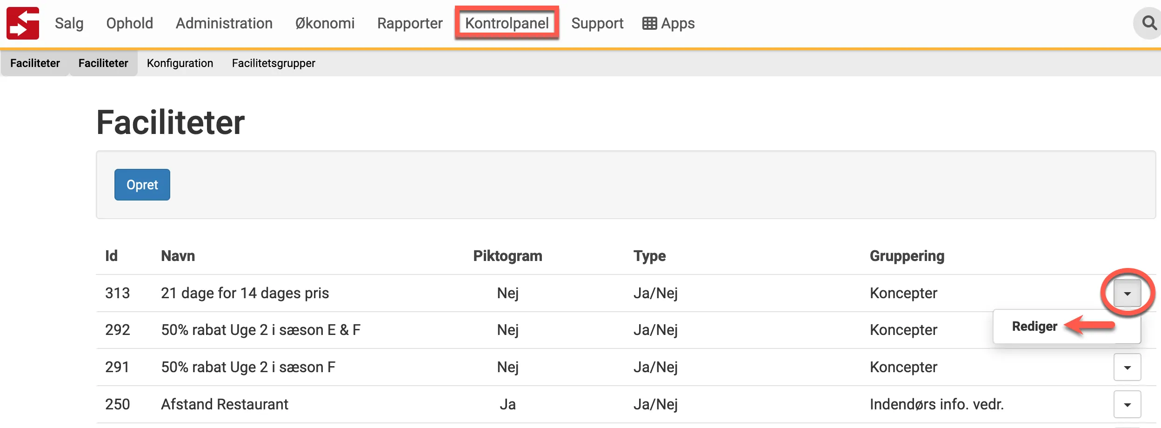Click the Navn column header
The image size is (1161, 428).
pos(178,256)
